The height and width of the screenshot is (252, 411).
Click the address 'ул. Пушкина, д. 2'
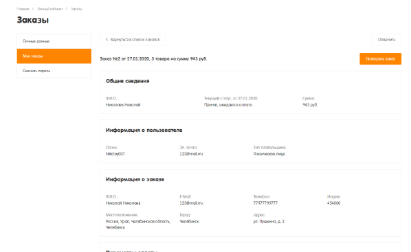coord(269,222)
